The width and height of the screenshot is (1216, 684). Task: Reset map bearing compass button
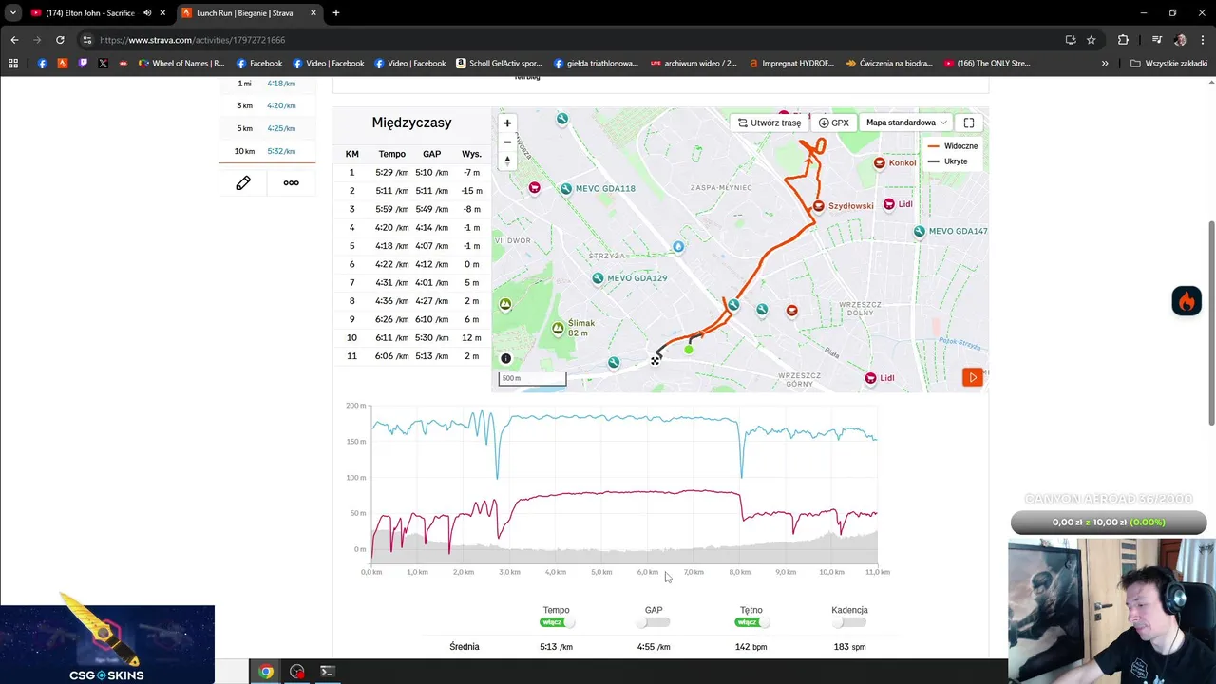coord(507,161)
